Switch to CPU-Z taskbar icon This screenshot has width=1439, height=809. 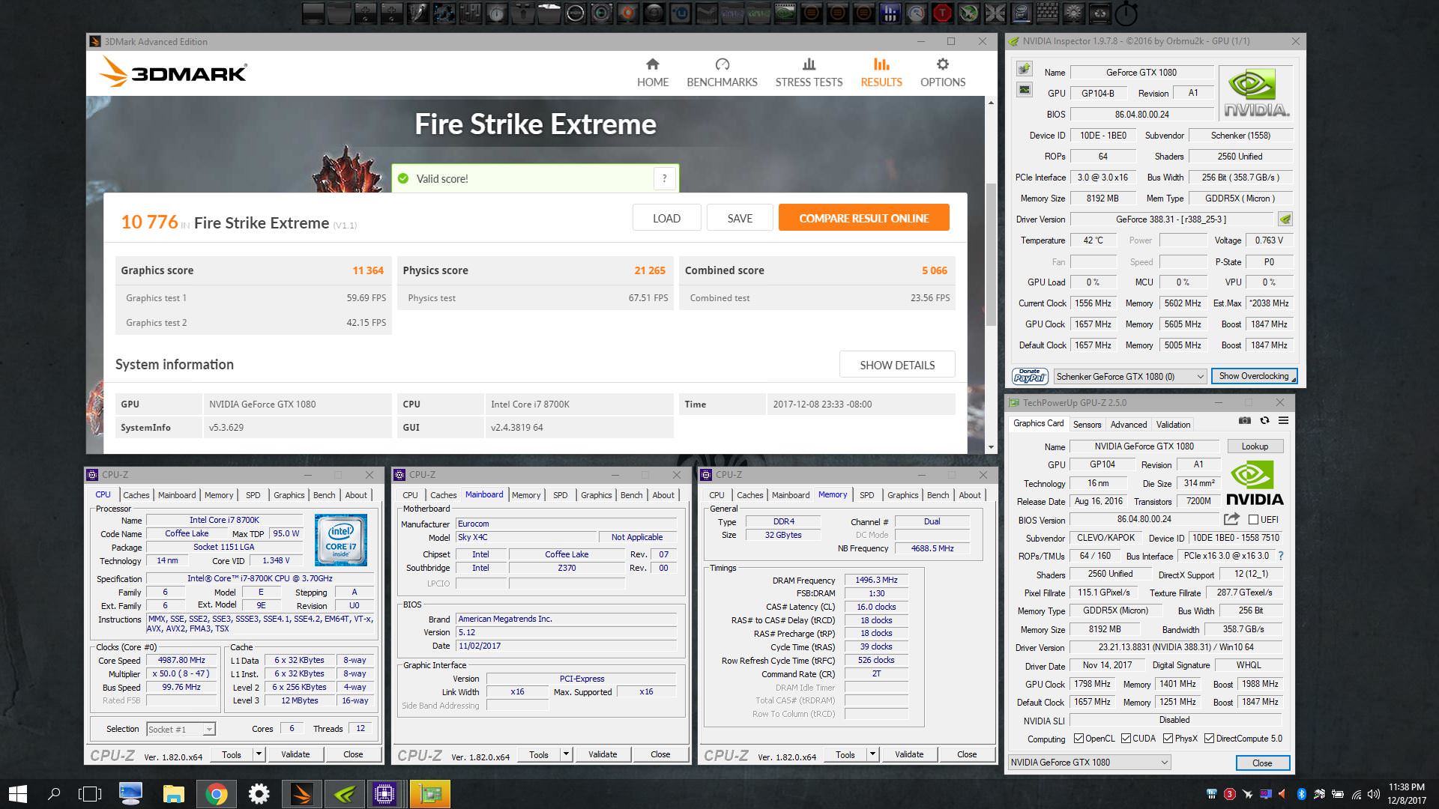pyautogui.click(x=387, y=794)
